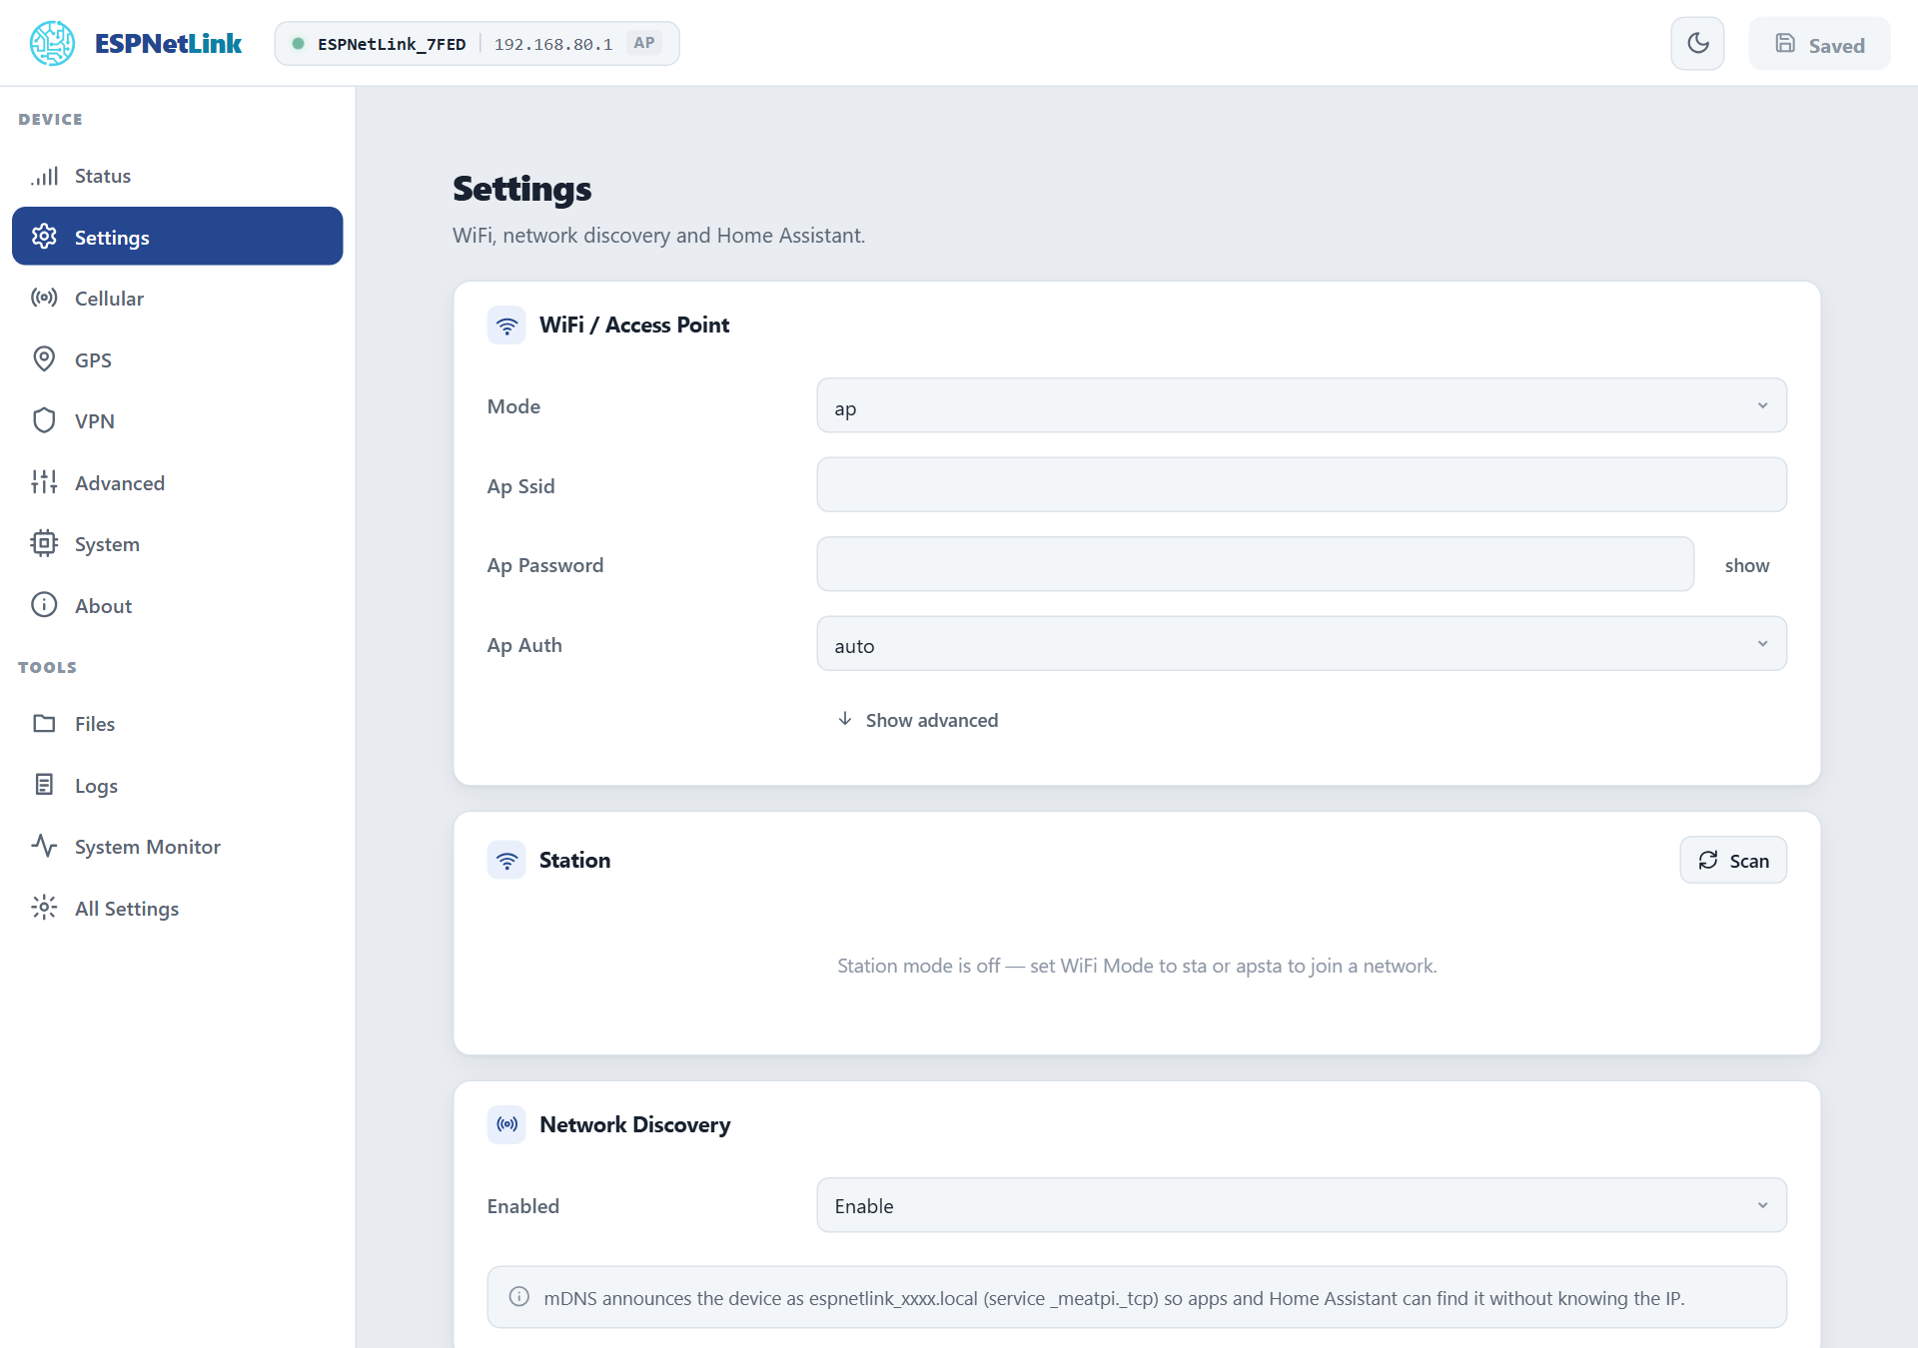The height and width of the screenshot is (1348, 1918).
Task: Click the ESPNetLink title text
Action: click(x=168, y=44)
